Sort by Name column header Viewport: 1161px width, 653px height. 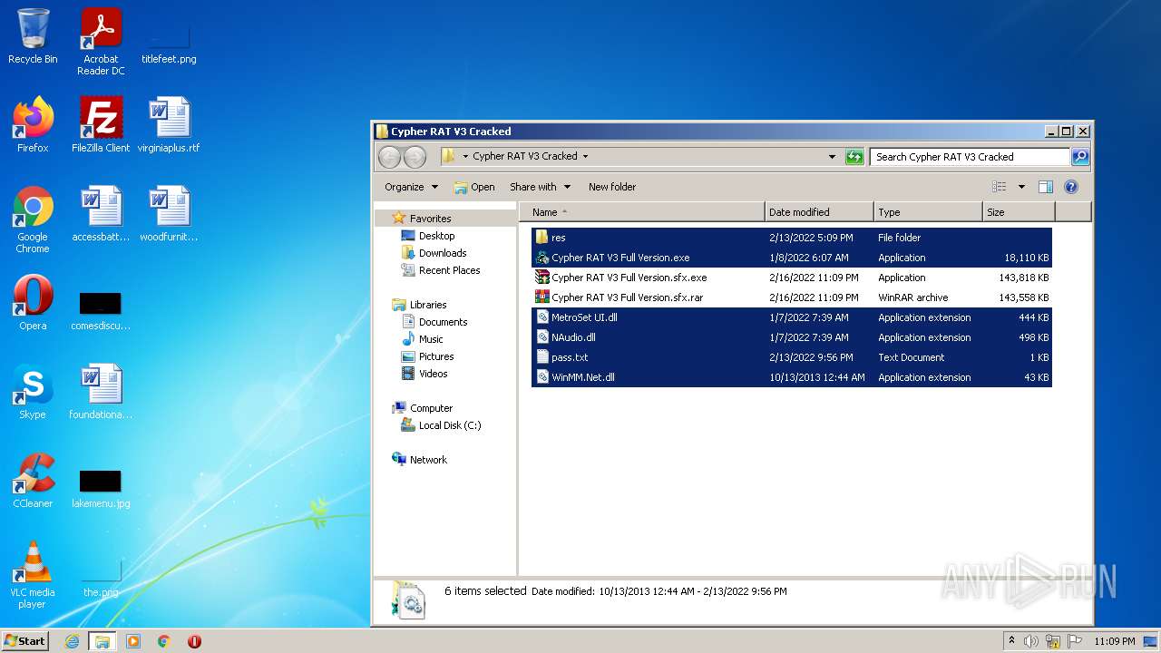[642, 212]
